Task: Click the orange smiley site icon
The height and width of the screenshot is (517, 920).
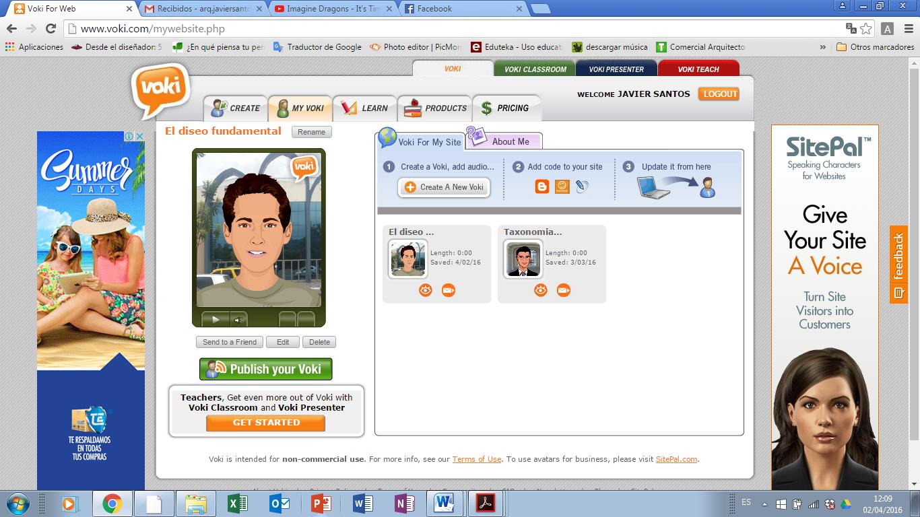Action: pos(562,186)
